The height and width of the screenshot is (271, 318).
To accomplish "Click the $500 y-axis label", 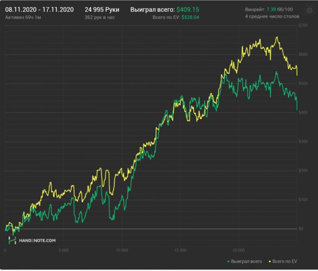I will [x=303, y=83].
